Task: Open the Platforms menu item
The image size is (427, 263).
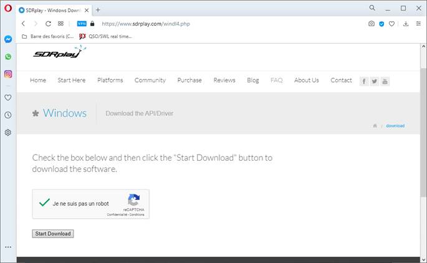Action: point(110,80)
